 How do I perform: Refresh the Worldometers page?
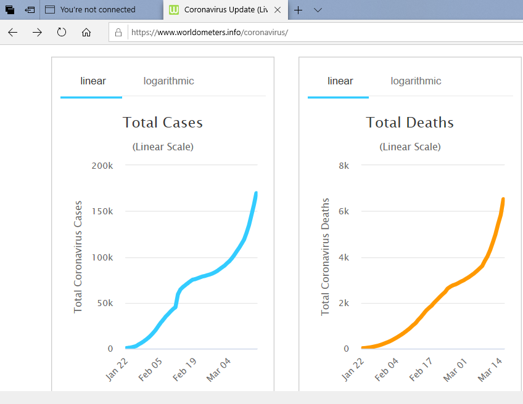pyautogui.click(x=62, y=33)
